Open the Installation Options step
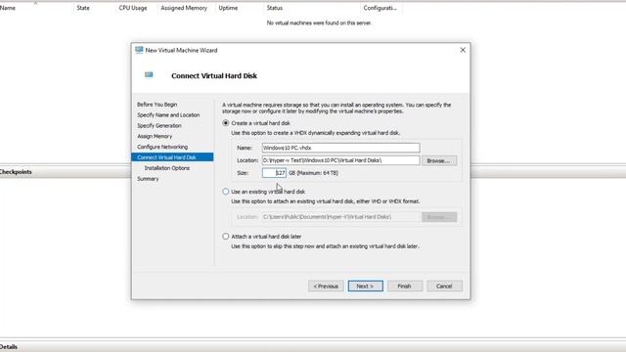Viewport: 626px width, 352px height. tap(167, 168)
